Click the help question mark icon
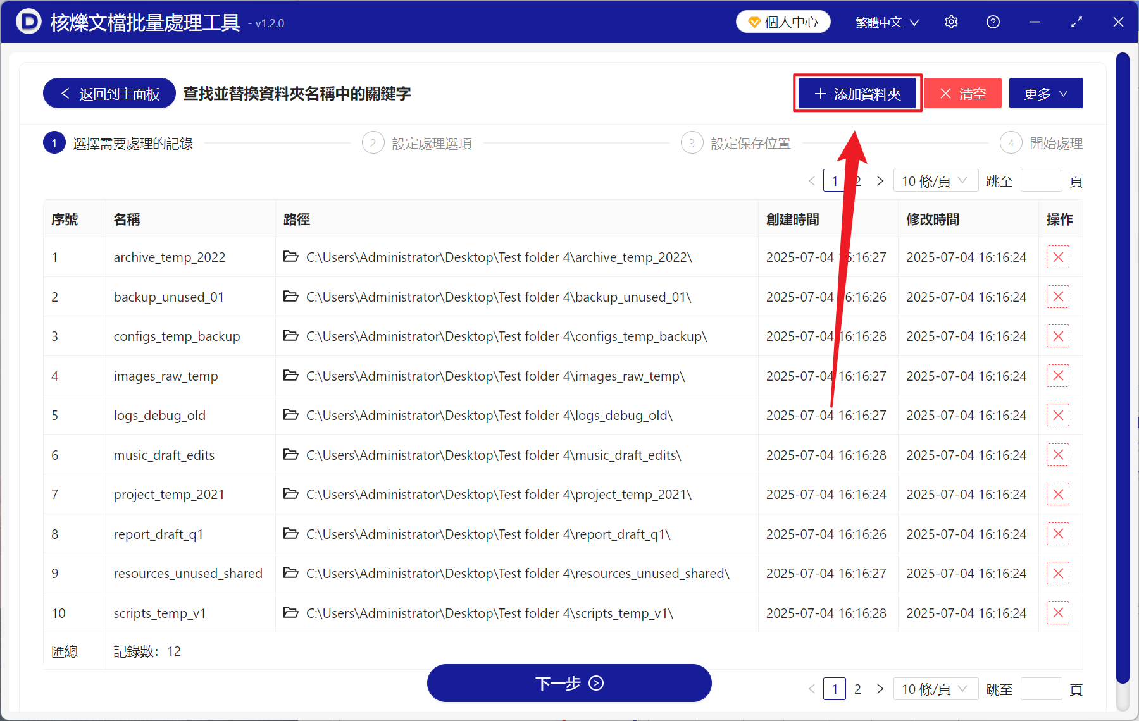Screen dimensions: 1139x721 tap(993, 22)
